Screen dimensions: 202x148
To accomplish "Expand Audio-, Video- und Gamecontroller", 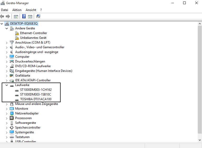I will tap(7, 47).
